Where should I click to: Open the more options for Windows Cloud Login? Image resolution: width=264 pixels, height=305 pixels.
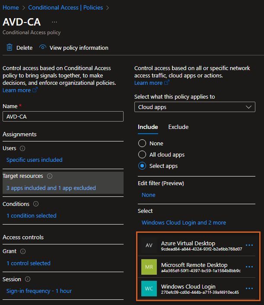[x=249, y=289]
